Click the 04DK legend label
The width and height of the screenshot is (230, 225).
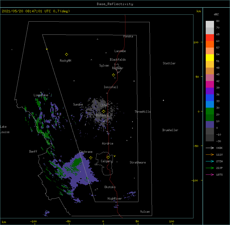[x=219, y=148]
